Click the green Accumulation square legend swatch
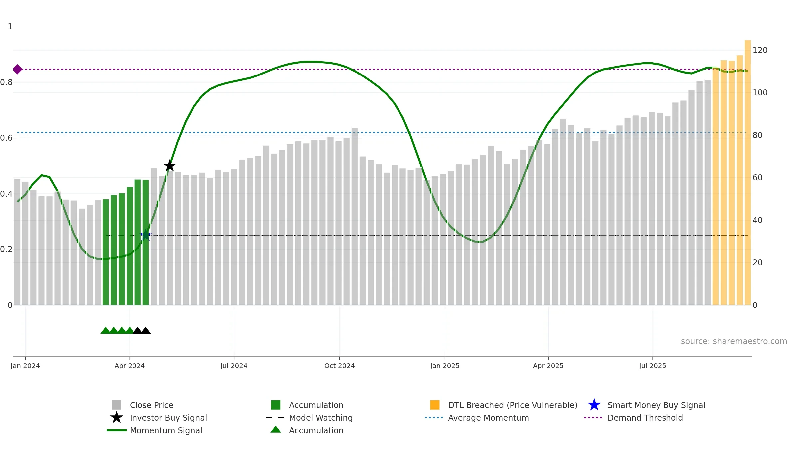The image size is (799, 449). click(276, 405)
